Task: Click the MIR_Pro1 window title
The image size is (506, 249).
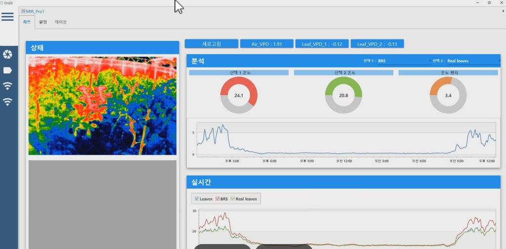Action: [35, 11]
